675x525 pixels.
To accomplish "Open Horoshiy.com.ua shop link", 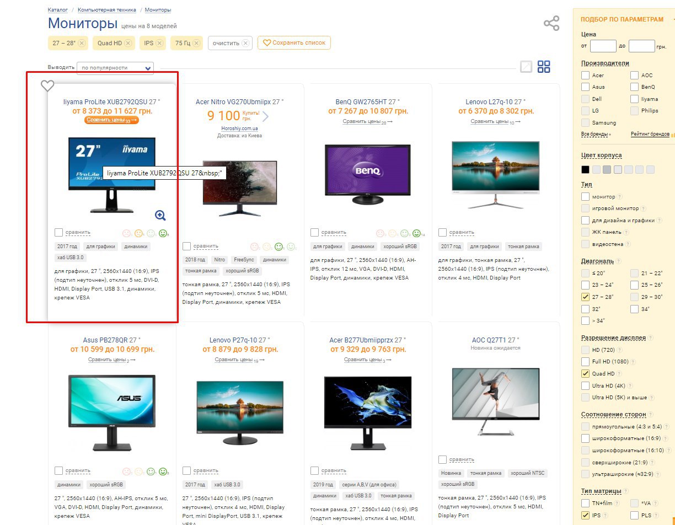I will pyautogui.click(x=239, y=128).
